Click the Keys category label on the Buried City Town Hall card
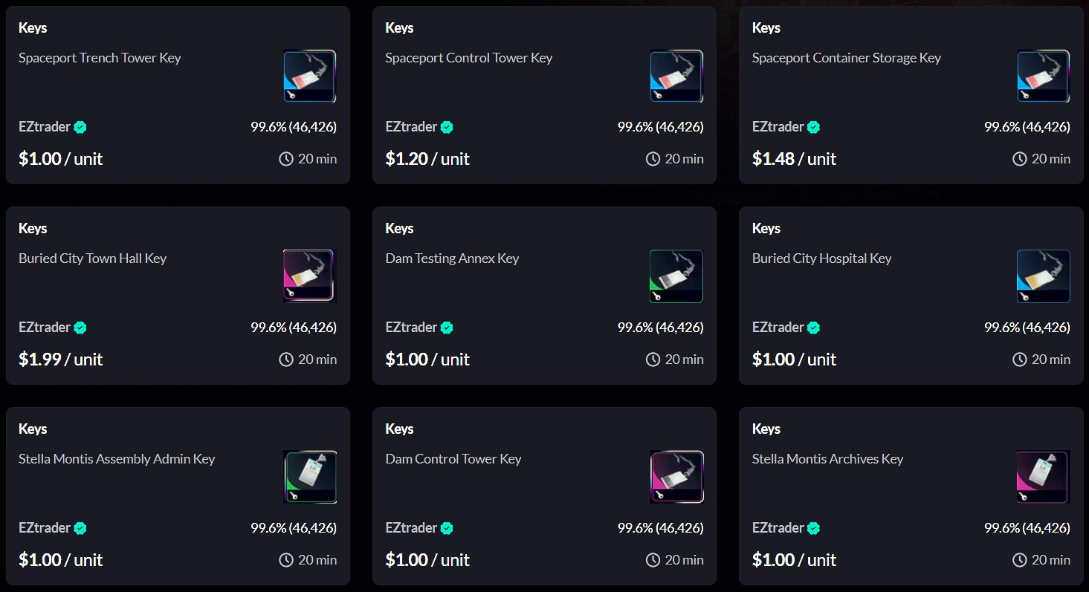The height and width of the screenshot is (592, 1089). click(x=33, y=228)
